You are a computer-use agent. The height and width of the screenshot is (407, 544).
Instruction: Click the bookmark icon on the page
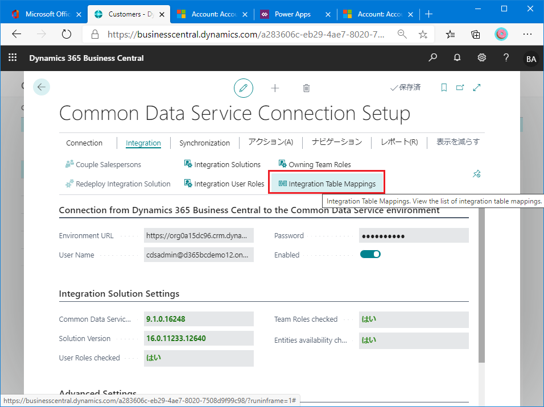[x=444, y=88]
